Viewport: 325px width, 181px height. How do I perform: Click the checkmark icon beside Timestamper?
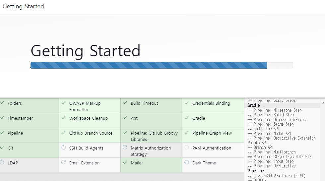2,118
